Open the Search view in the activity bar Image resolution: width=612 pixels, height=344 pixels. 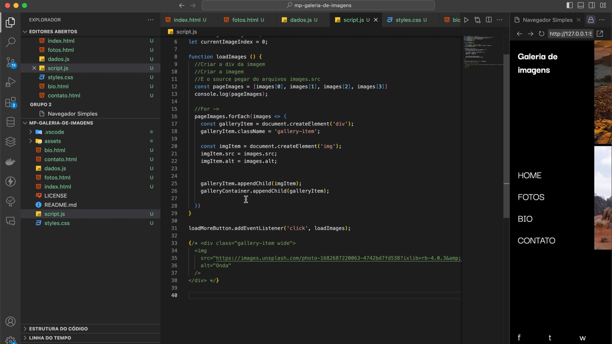tap(11, 42)
